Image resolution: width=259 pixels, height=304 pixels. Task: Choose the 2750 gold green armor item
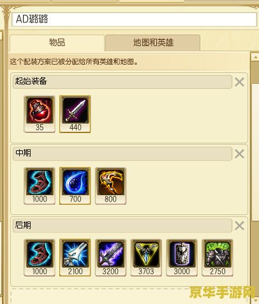[x=218, y=258]
